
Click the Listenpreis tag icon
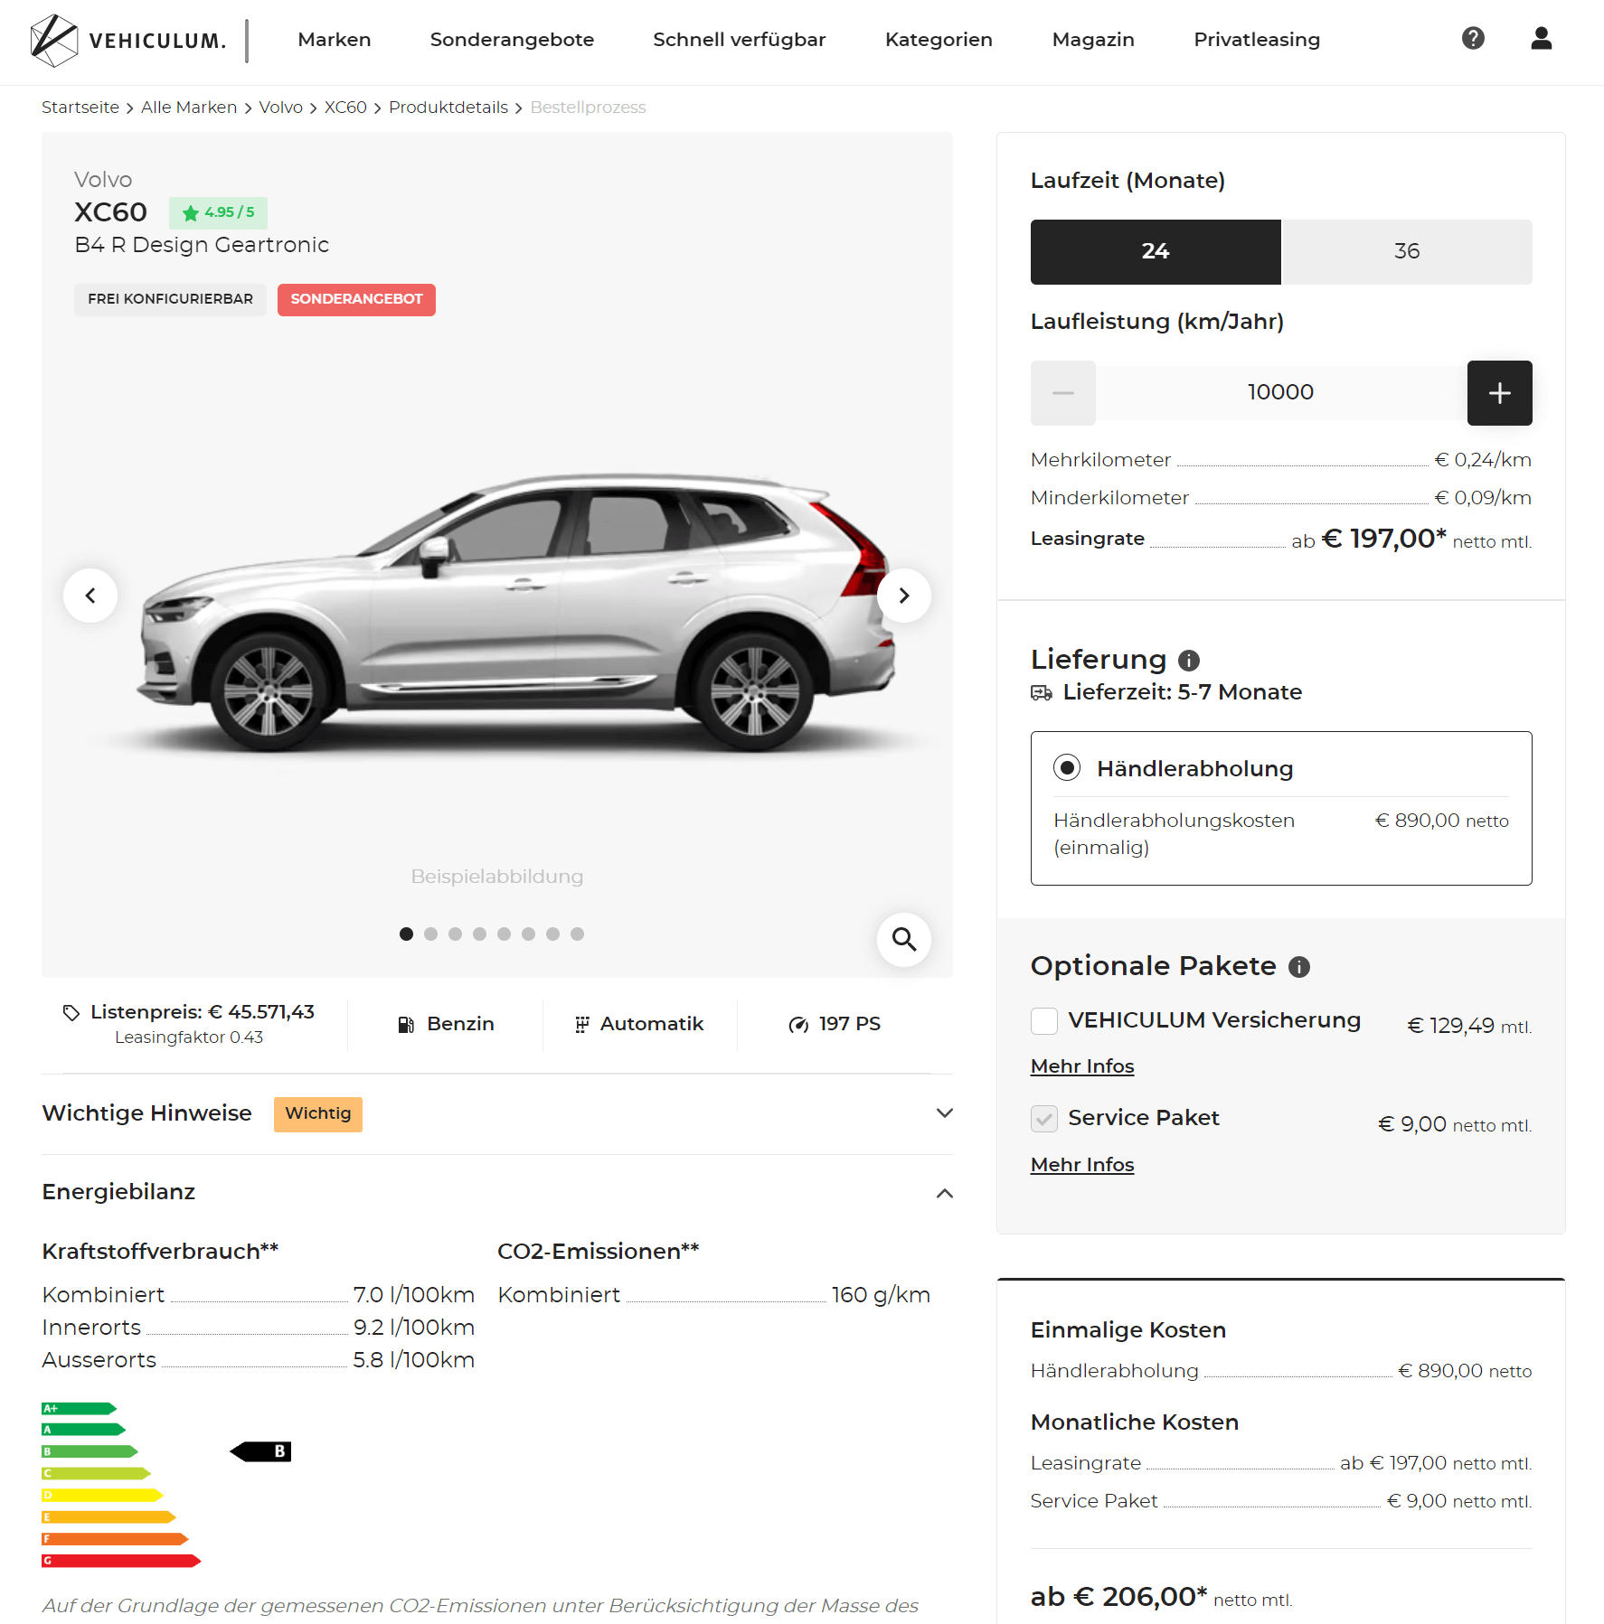tap(71, 1012)
